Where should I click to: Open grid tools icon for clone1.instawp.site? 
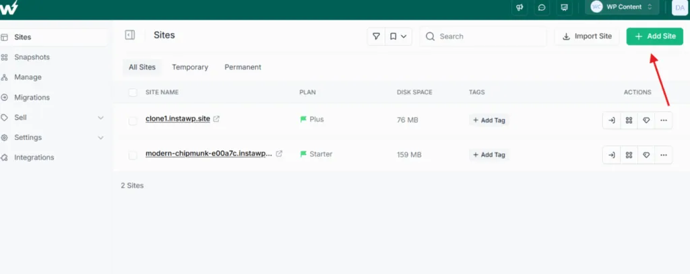coord(629,120)
